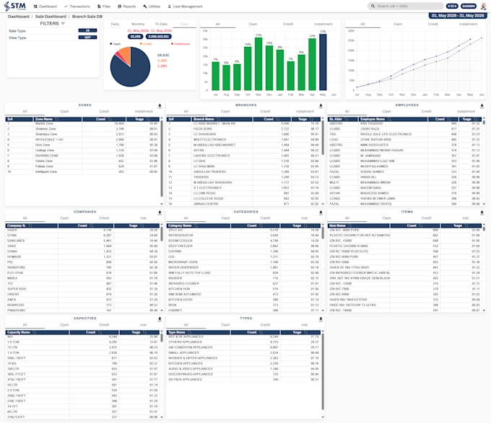Sort Branches table by Branch Name

pyautogui.click(x=222, y=119)
